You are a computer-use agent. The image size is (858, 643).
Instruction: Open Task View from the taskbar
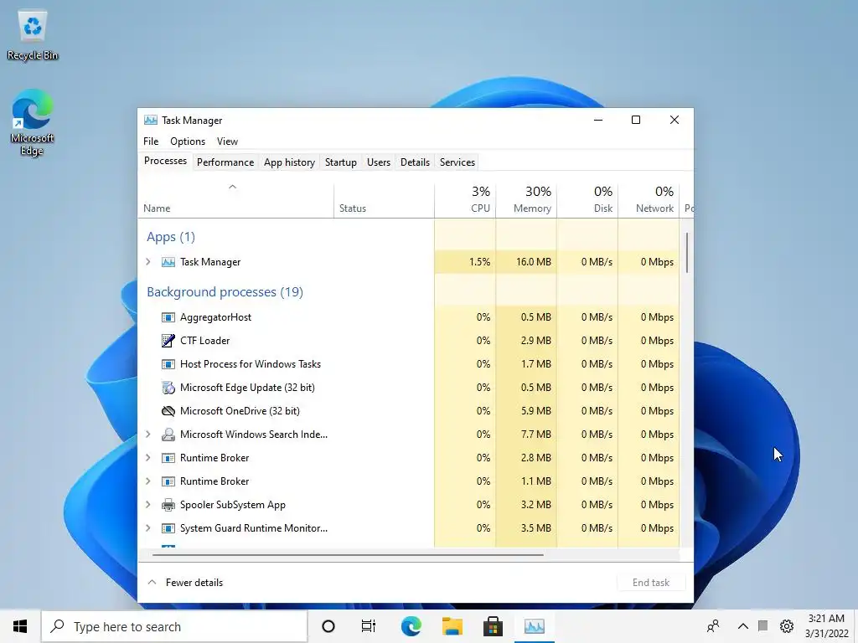coord(369,626)
